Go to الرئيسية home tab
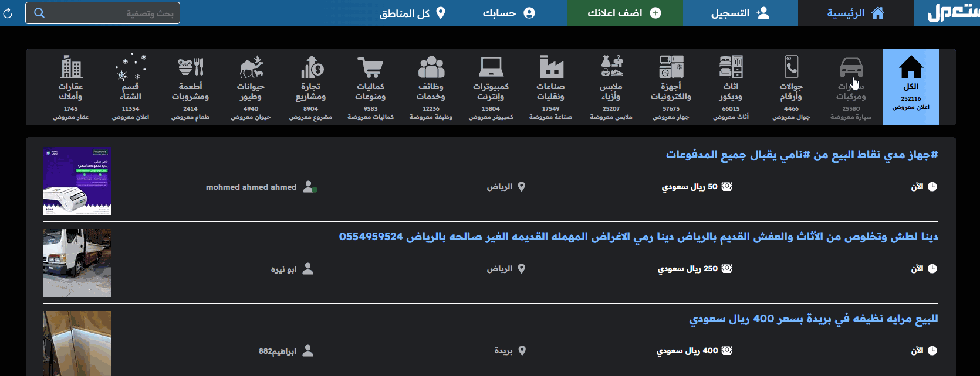 (x=856, y=13)
